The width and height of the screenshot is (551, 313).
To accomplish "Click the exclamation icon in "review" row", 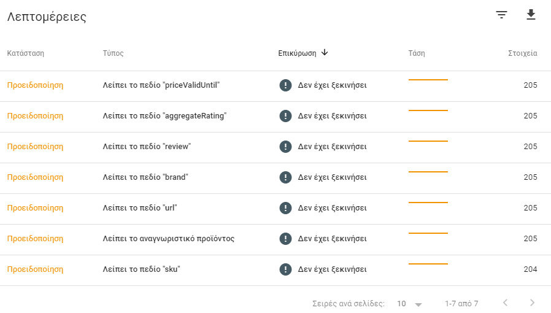I will tap(285, 147).
